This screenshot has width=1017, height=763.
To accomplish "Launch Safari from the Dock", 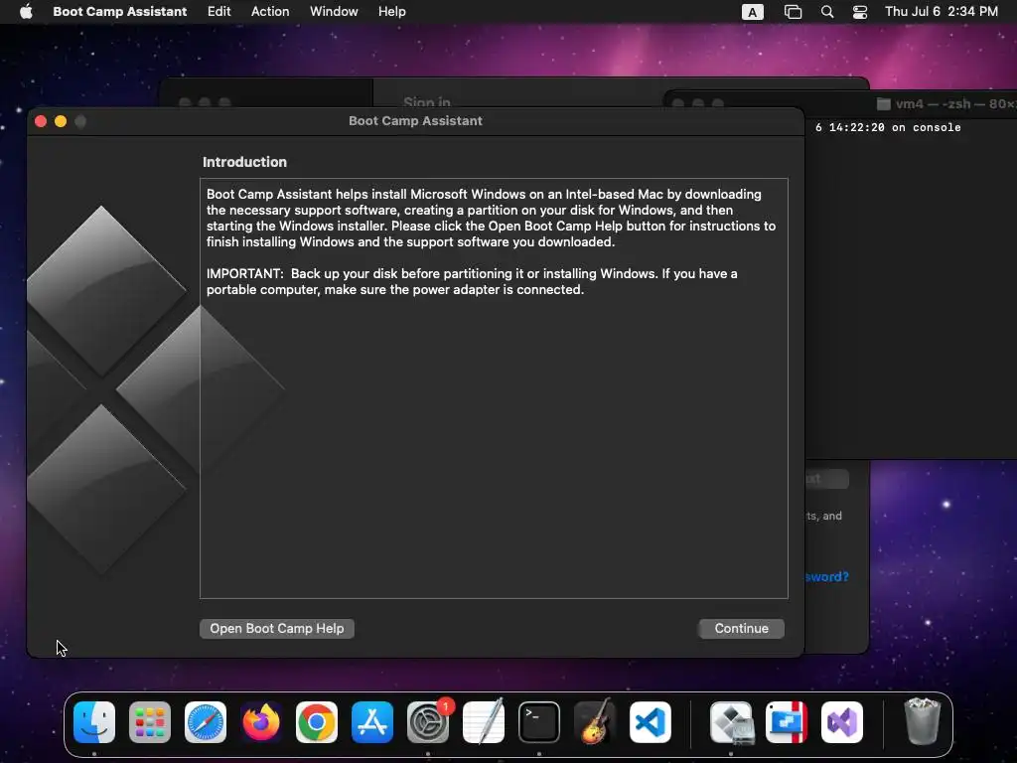I will [x=206, y=722].
